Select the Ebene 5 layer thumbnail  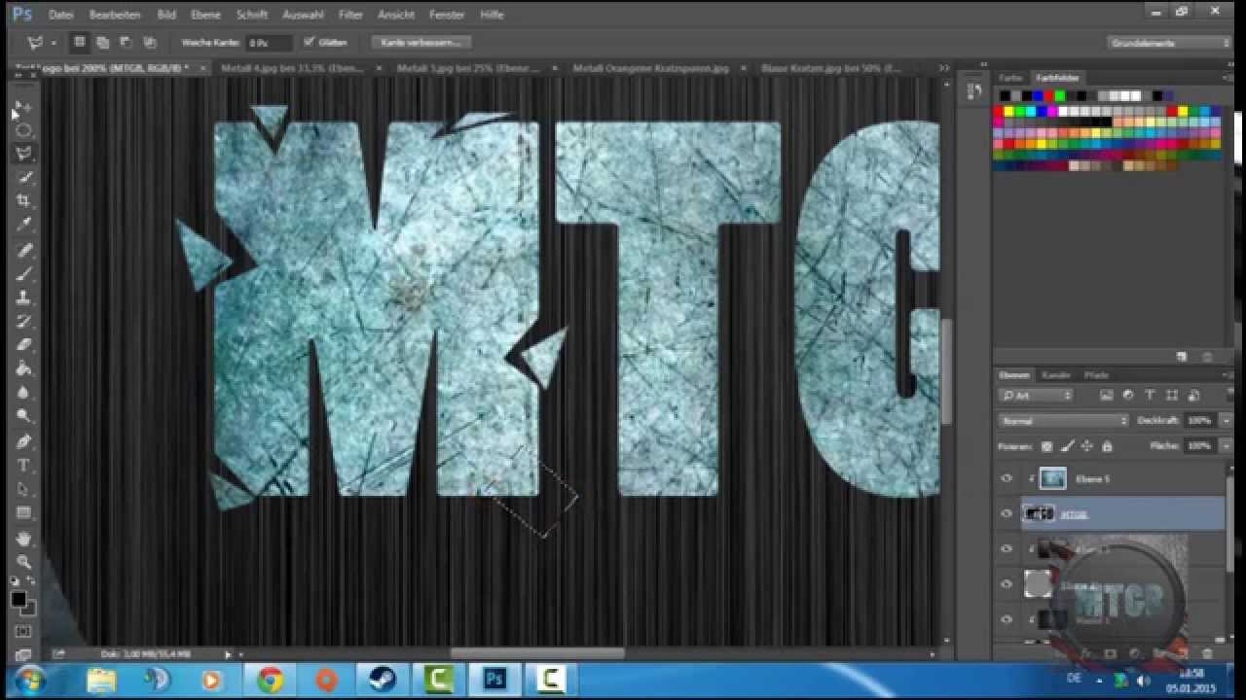coord(1053,478)
